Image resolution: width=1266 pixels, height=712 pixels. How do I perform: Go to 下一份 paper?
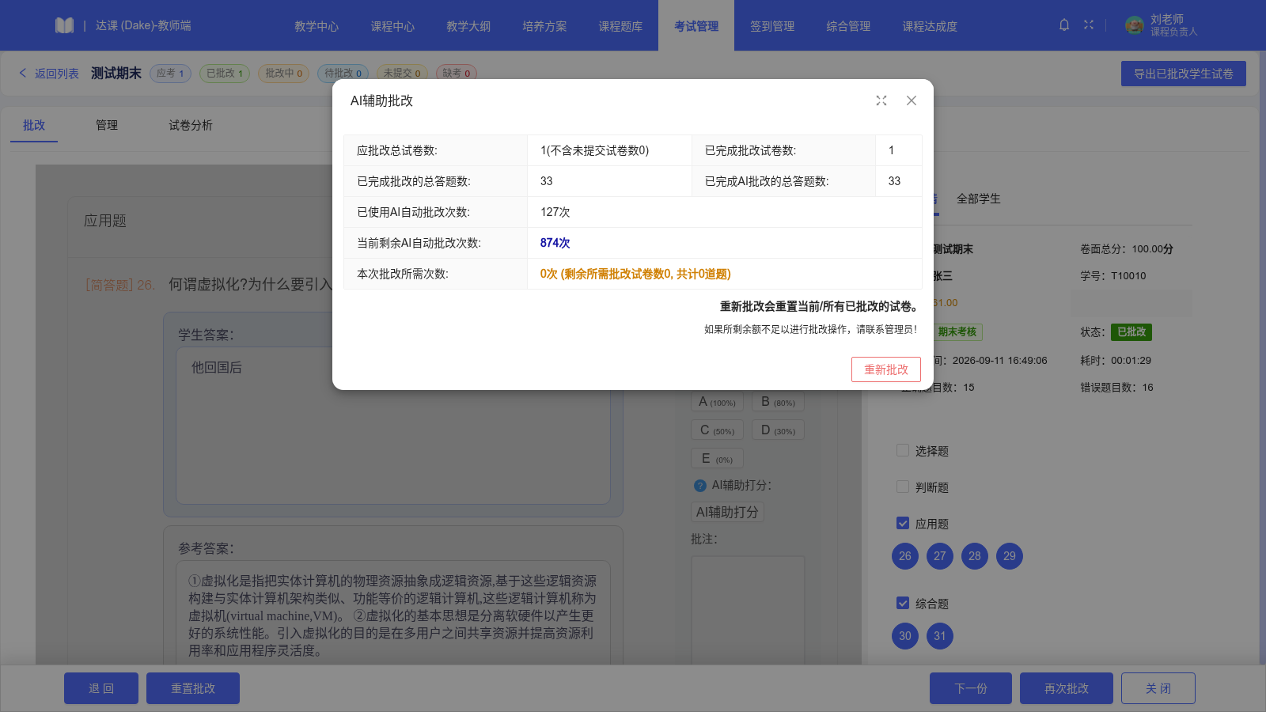point(971,688)
